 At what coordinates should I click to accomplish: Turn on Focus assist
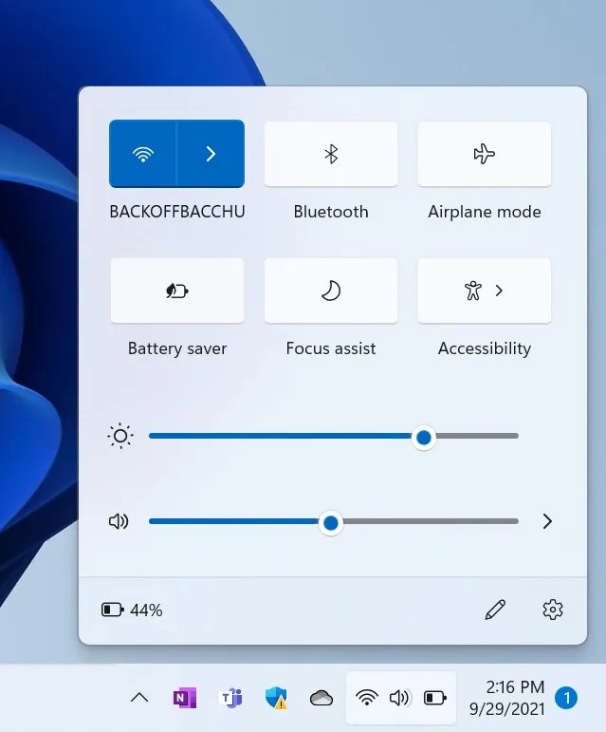331,291
